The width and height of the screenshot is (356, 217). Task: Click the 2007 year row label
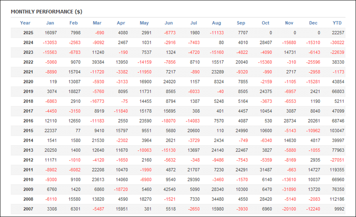pyautogui.click(x=28, y=209)
